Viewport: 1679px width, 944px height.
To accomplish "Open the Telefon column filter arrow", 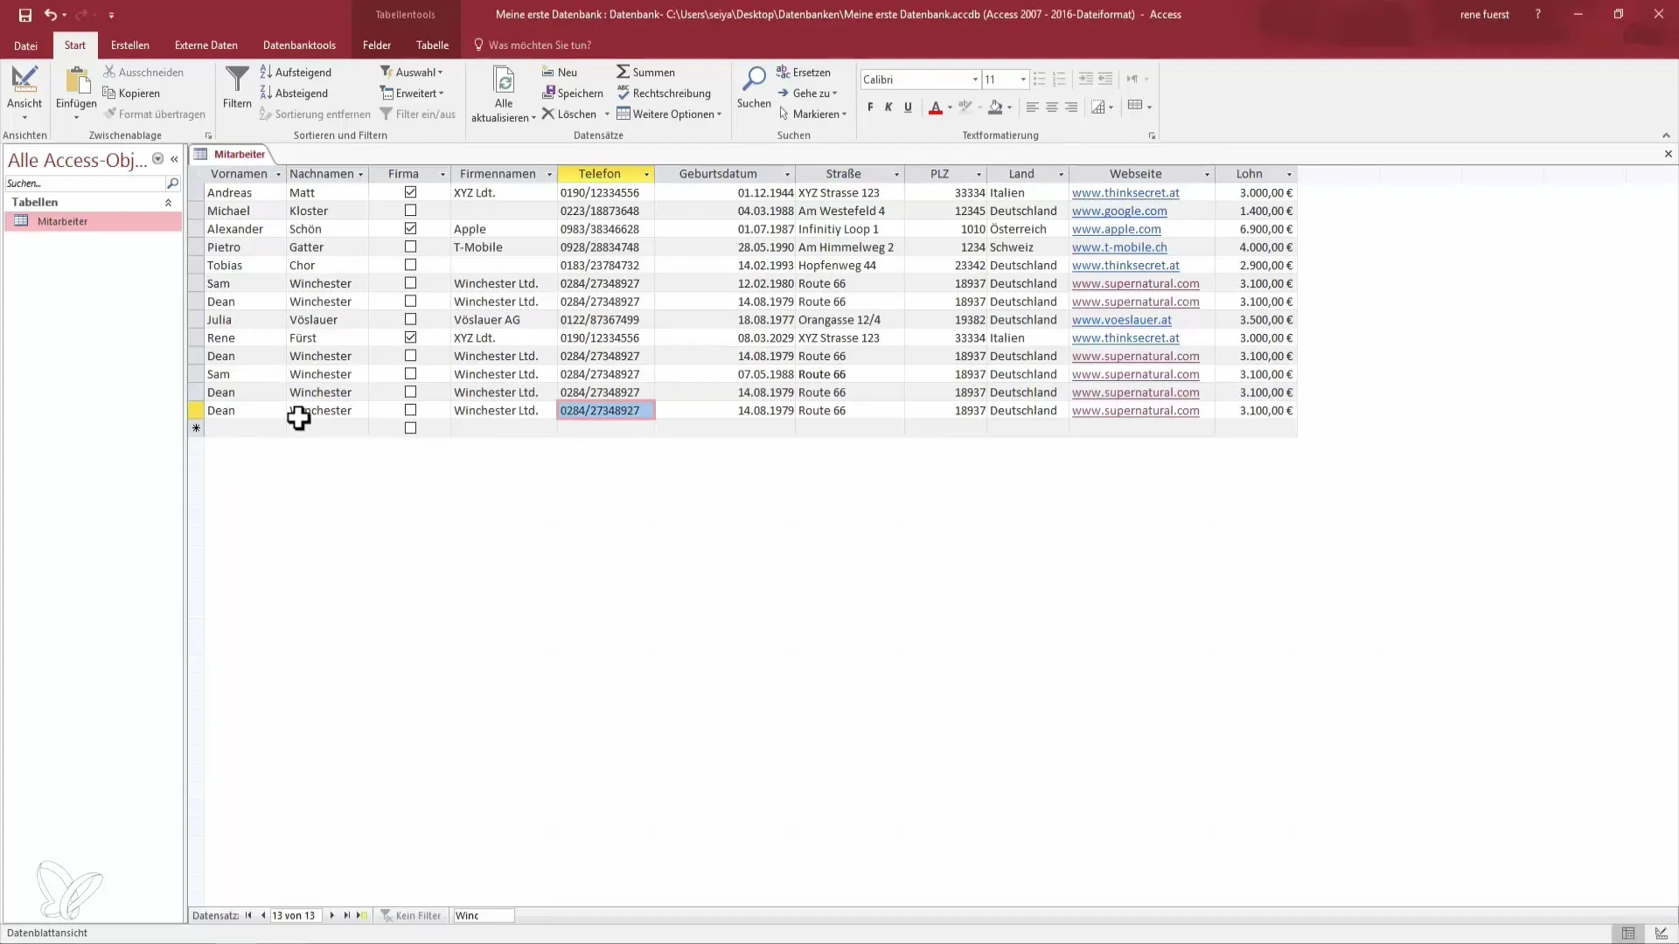I will click(646, 174).
